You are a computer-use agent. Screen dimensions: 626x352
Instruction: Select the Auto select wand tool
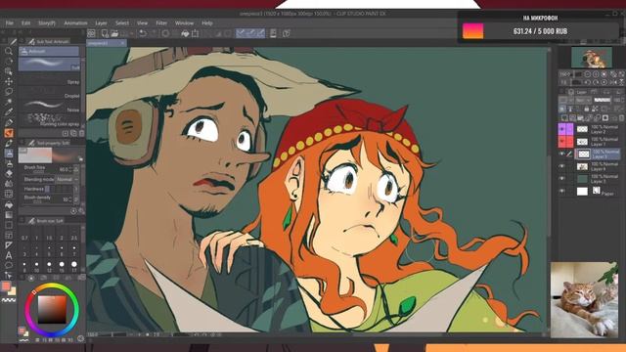[x=9, y=102]
